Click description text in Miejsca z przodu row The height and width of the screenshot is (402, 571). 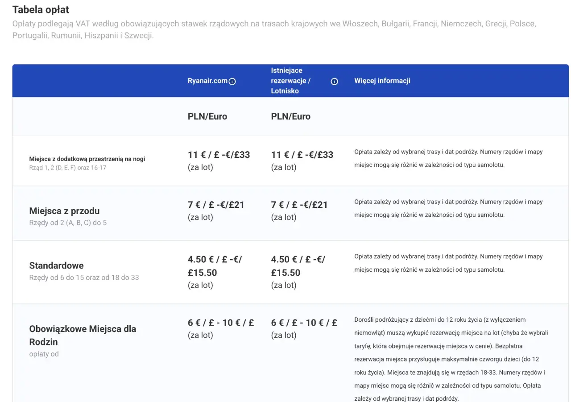point(448,208)
